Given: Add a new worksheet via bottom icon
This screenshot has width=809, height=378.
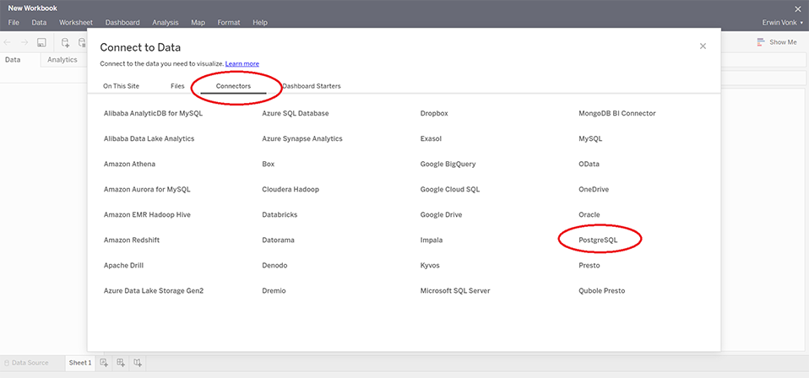Looking at the screenshot, I should pos(104,363).
